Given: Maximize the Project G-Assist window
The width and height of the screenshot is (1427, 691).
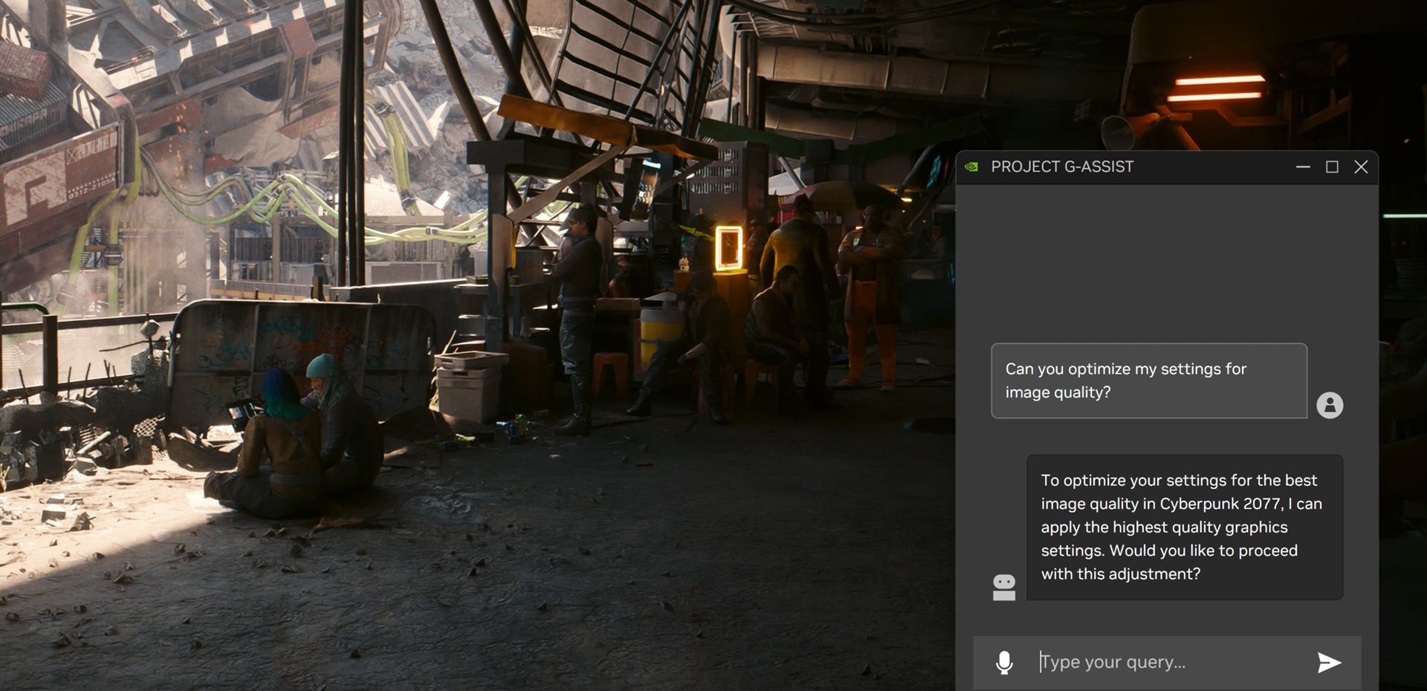Looking at the screenshot, I should 1332,167.
